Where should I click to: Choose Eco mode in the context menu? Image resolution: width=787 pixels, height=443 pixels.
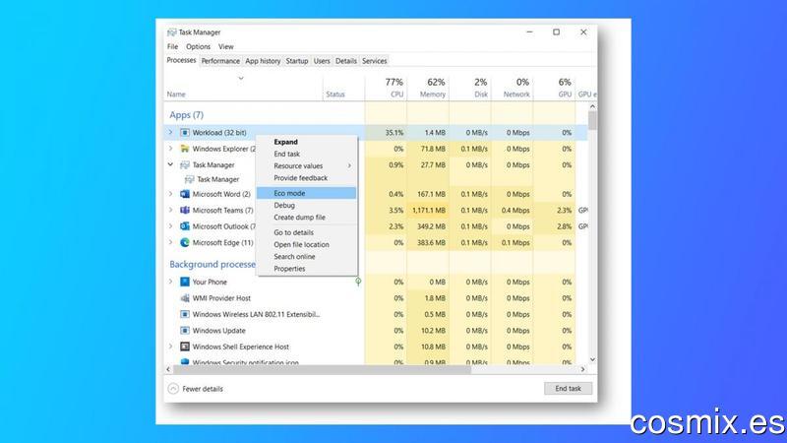(306, 193)
